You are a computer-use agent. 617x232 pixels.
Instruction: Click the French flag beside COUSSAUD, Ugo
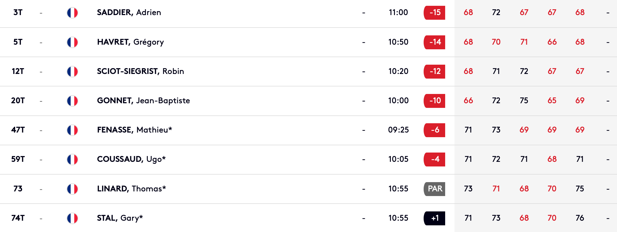click(72, 159)
